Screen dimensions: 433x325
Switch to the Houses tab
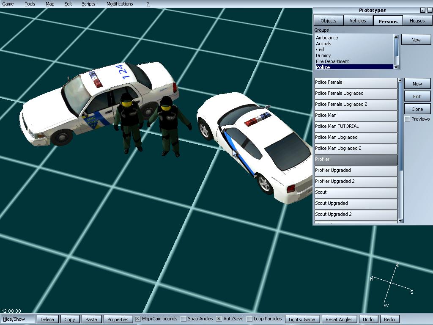417,21
